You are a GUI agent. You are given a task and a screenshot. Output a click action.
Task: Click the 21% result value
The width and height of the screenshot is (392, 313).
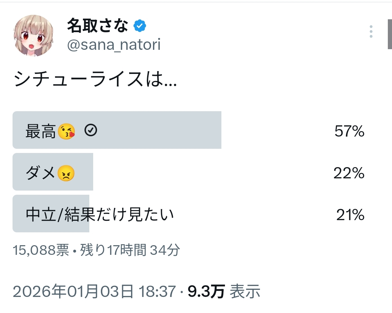(350, 215)
